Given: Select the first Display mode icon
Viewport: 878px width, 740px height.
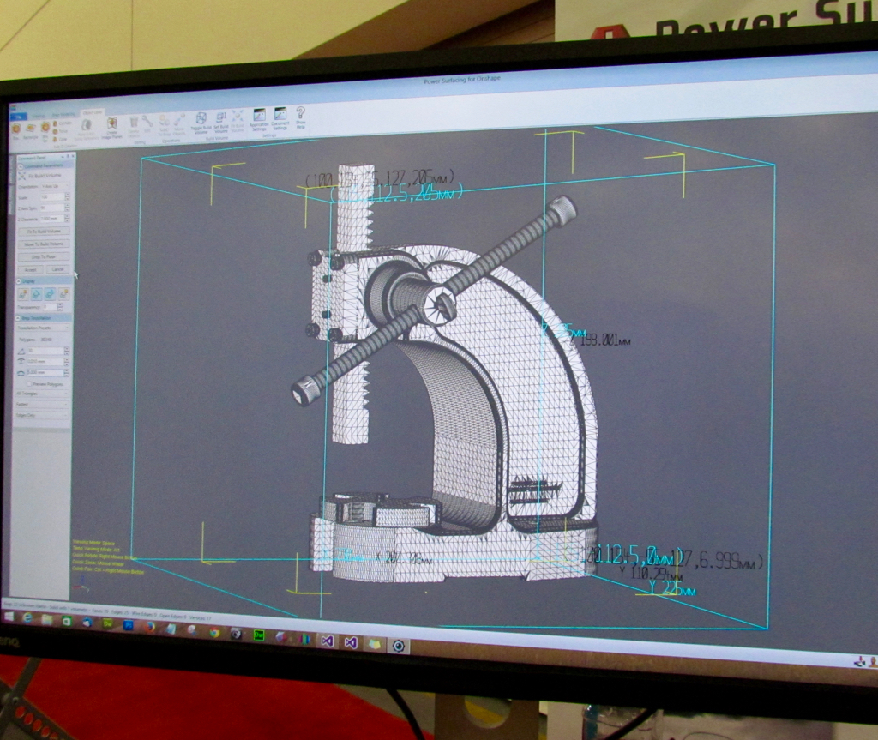Looking at the screenshot, I should [x=23, y=293].
